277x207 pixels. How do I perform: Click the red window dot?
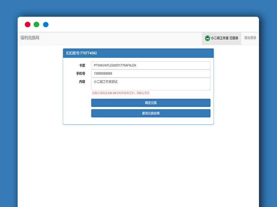pos(28,24)
